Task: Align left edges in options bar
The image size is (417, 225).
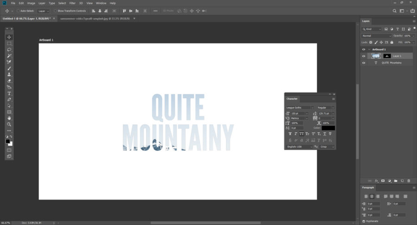Action: 93,11
